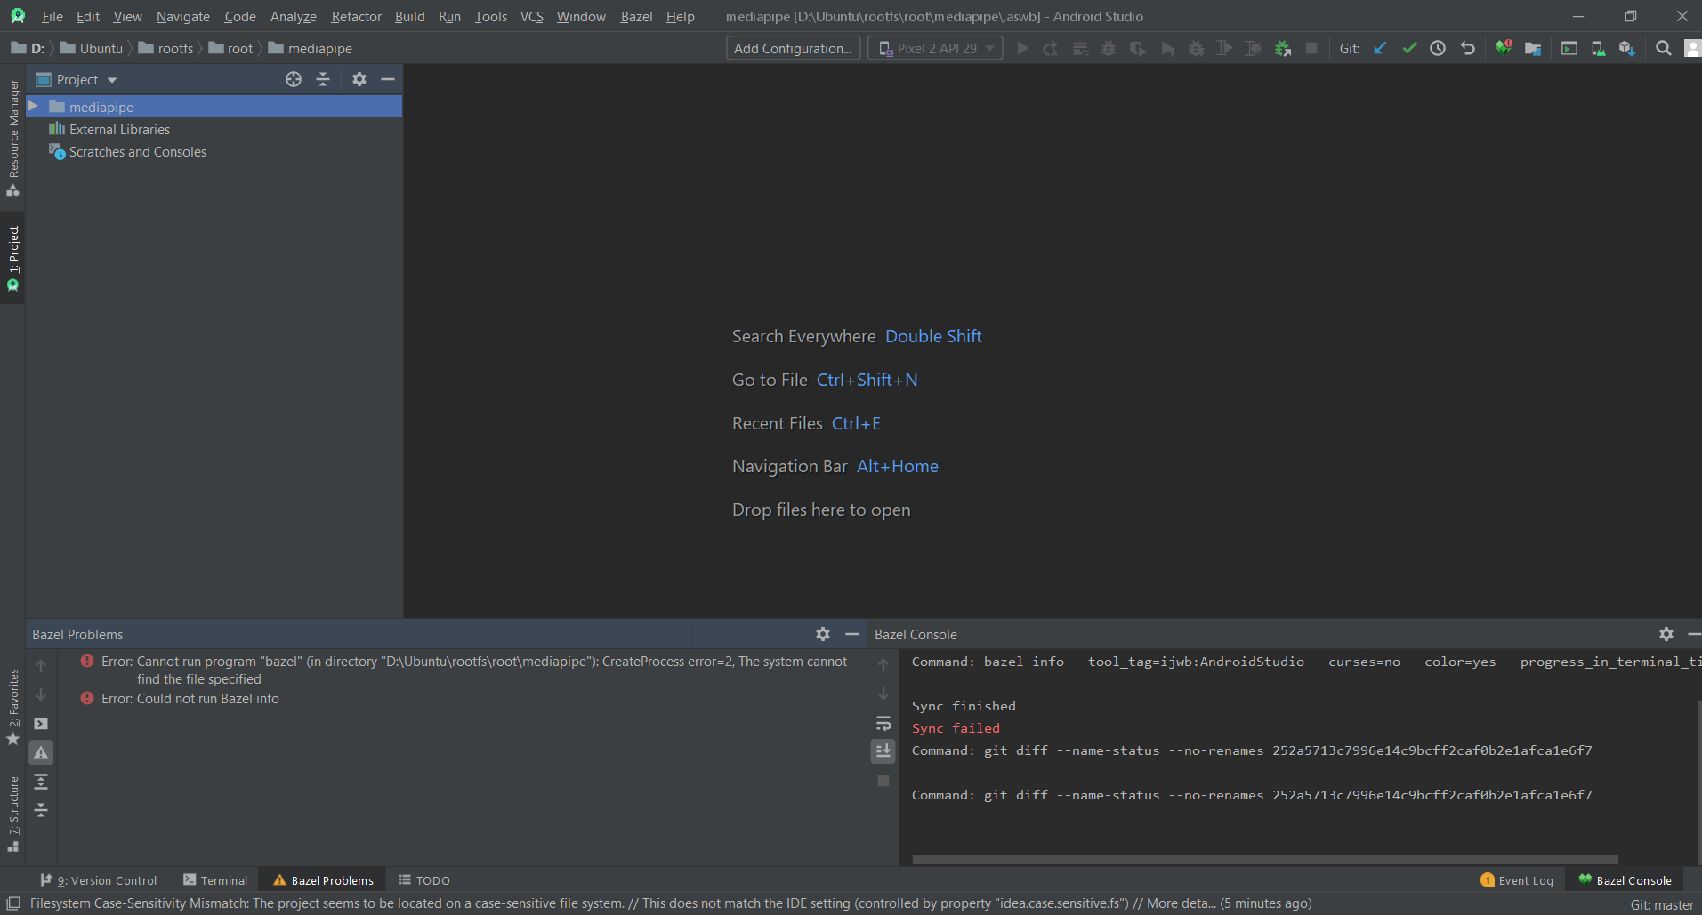
Task: Toggle scroll-to-end in Bazel Console
Action: 883,750
